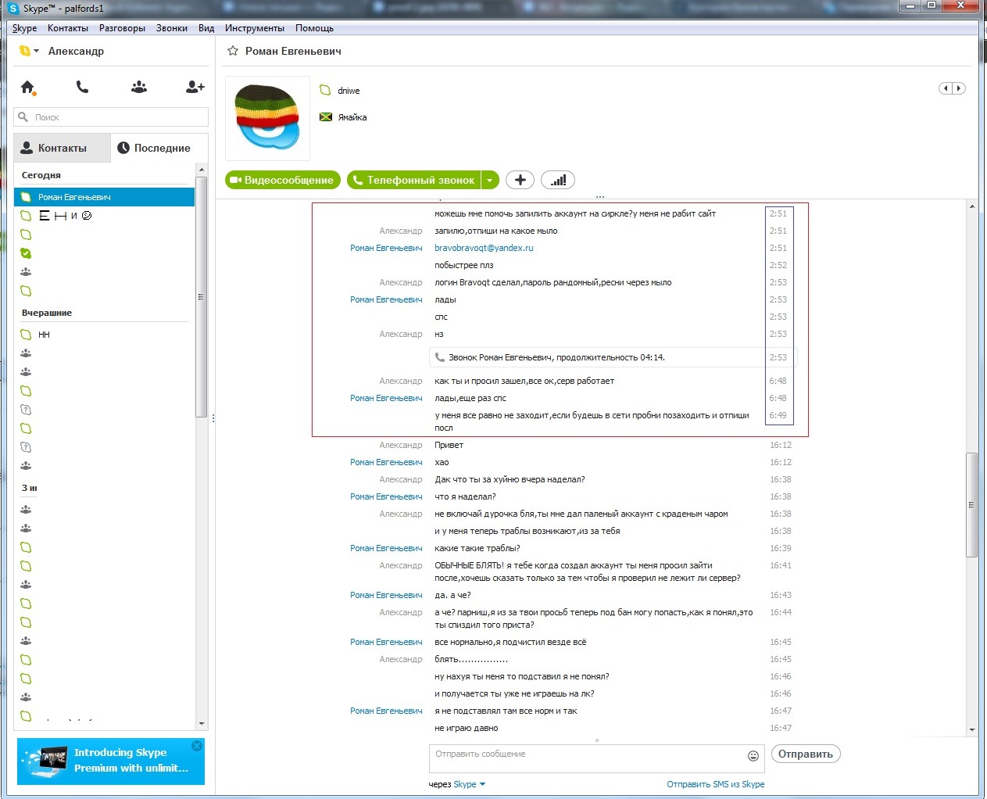
Task: Click the 'да. а че?' message
Action: [452, 595]
